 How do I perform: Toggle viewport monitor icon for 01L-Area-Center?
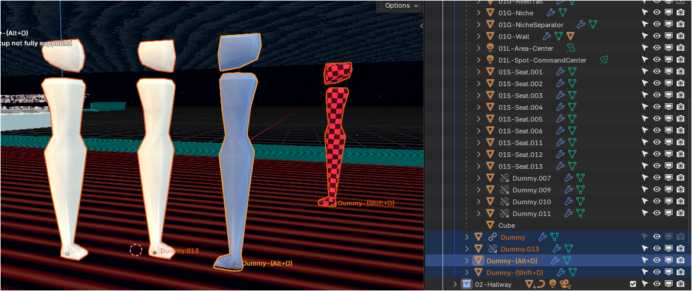pos(668,48)
